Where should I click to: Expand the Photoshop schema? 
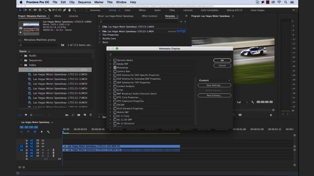tap(110, 67)
